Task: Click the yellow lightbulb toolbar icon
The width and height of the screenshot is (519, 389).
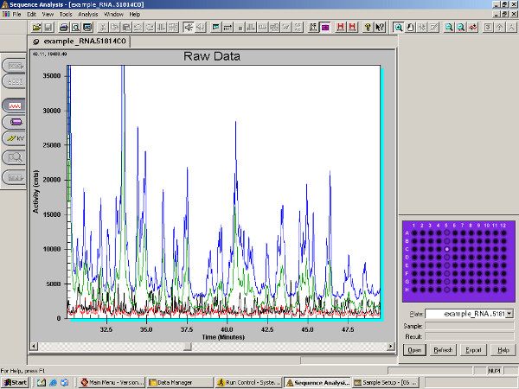Action: tap(366, 27)
